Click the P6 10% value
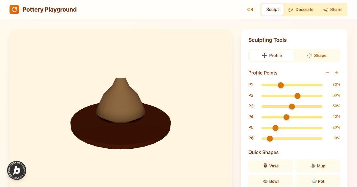 click(x=336, y=138)
